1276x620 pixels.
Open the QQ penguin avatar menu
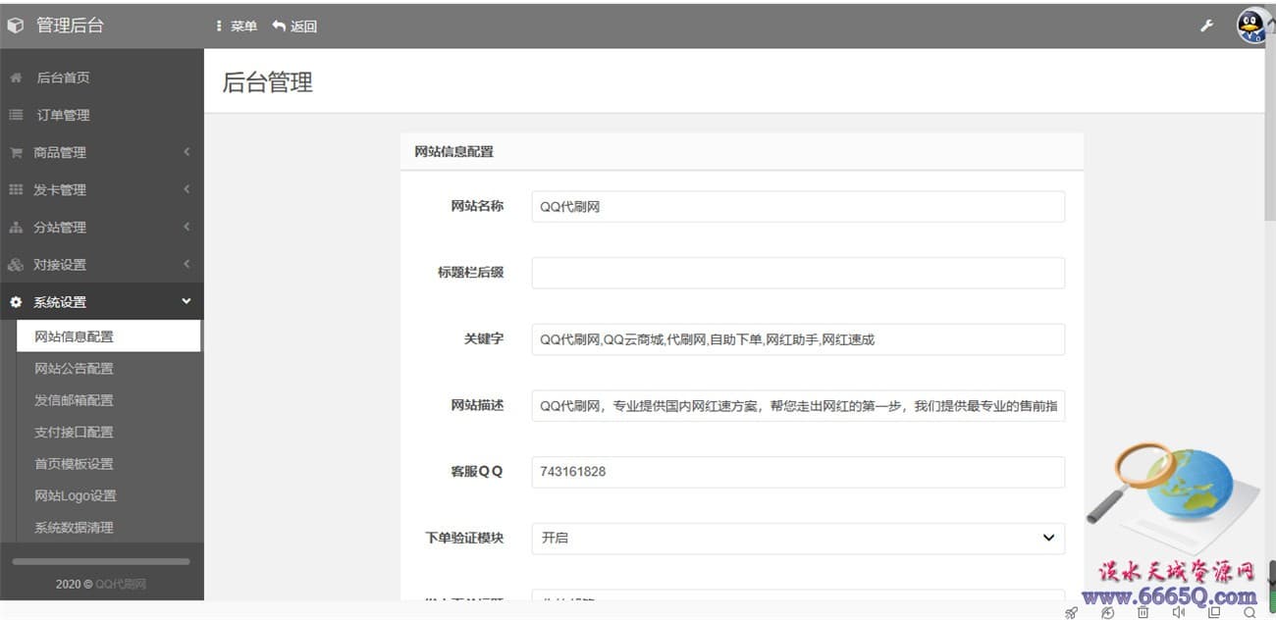click(1253, 26)
